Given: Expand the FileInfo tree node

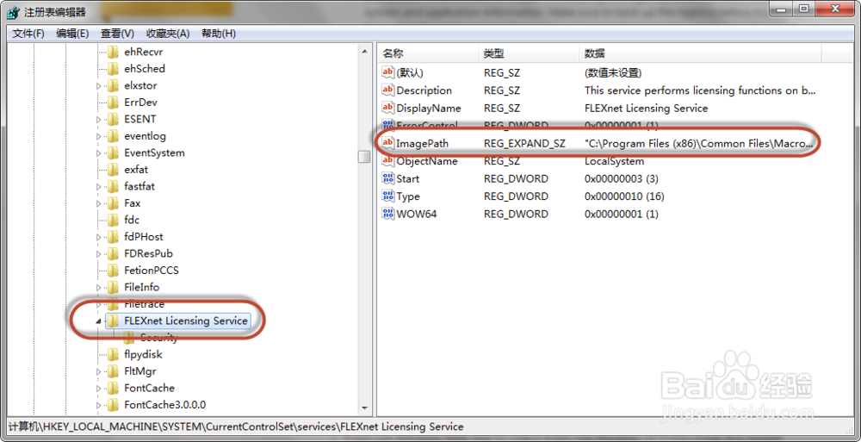Looking at the screenshot, I should 99,287.
